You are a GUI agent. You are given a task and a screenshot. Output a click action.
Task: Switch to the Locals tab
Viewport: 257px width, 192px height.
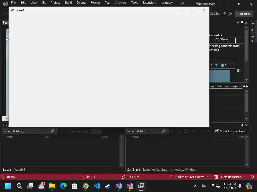[x=7, y=170]
